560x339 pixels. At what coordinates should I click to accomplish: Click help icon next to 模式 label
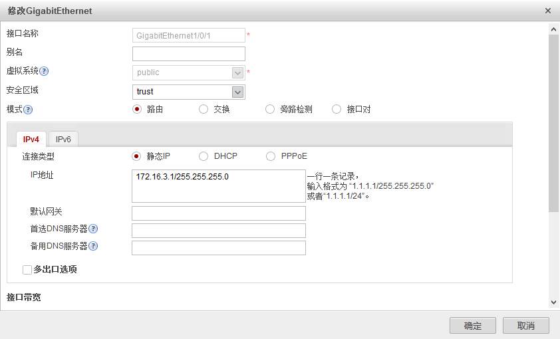tap(29, 110)
